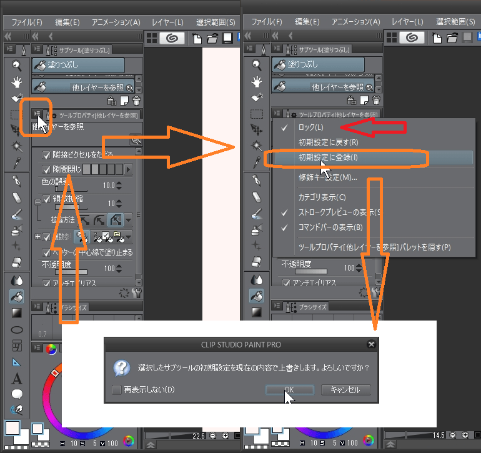
Task: Select the rectangle selection tool in right screenshot
Action: [x=257, y=114]
